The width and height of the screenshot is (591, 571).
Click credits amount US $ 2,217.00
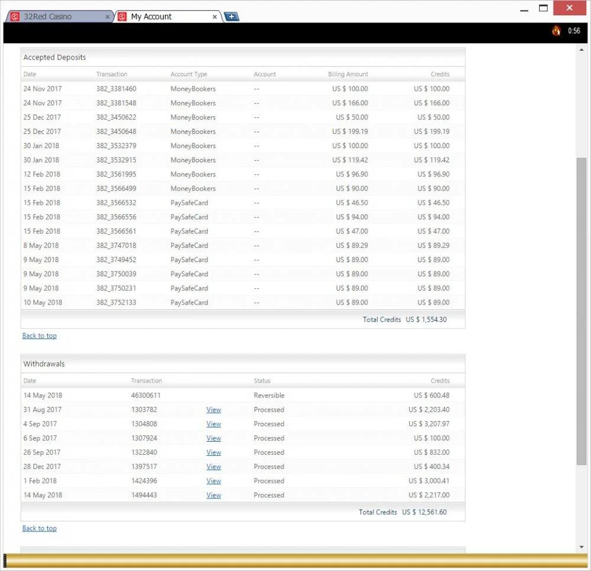tap(429, 495)
